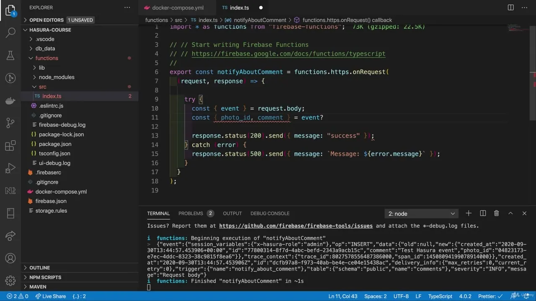Open the Source Control view
Image resolution: width=536 pixels, height=301 pixels.
pyautogui.click(x=10, y=123)
